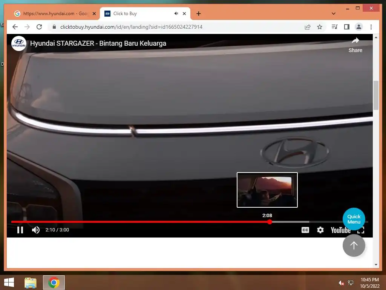The height and width of the screenshot is (290, 386).
Task: Open the Quick Menu button
Action: click(x=354, y=219)
